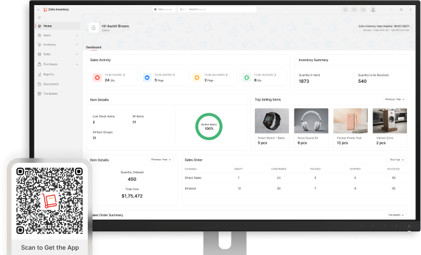Image resolution: width=421 pixels, height=255 pixels.
Task: Open the To Be Packed link
Action: coord(114,75)
